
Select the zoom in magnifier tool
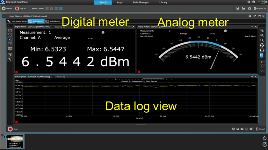[262, 36]
